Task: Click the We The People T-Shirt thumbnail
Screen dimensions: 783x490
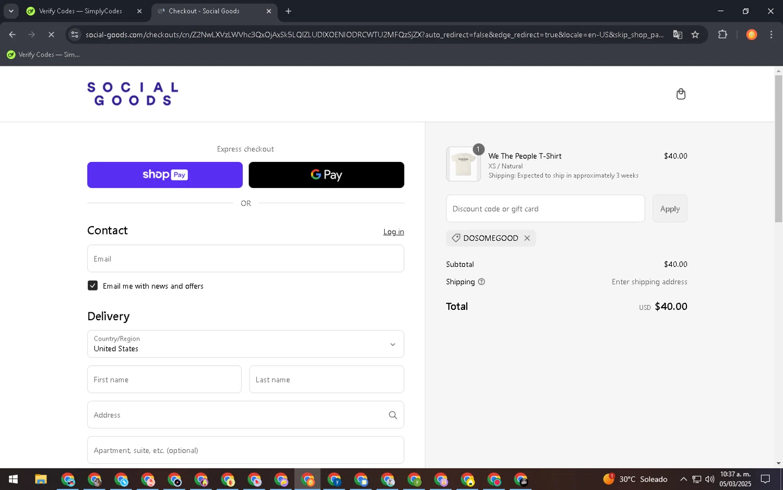Action: (x=463, y=164)
